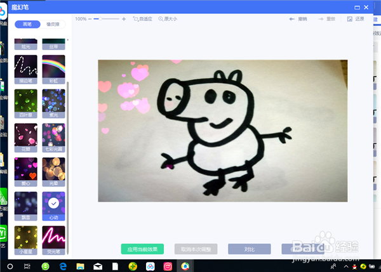Click the checked 心动 brush
Screen dimensions: 381x272
[x=54, y=206]
